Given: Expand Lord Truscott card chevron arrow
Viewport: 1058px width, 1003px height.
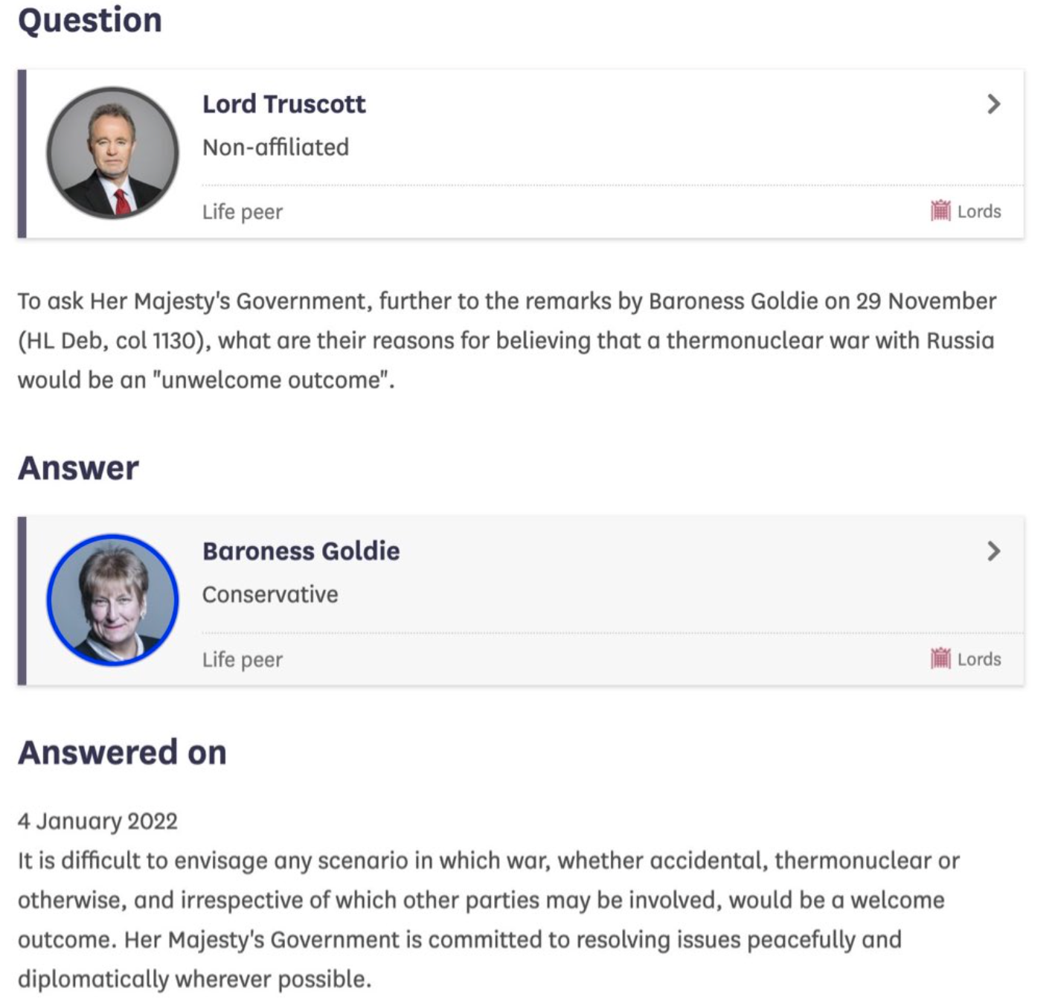Looking at the screenshot, I should 993,104.
